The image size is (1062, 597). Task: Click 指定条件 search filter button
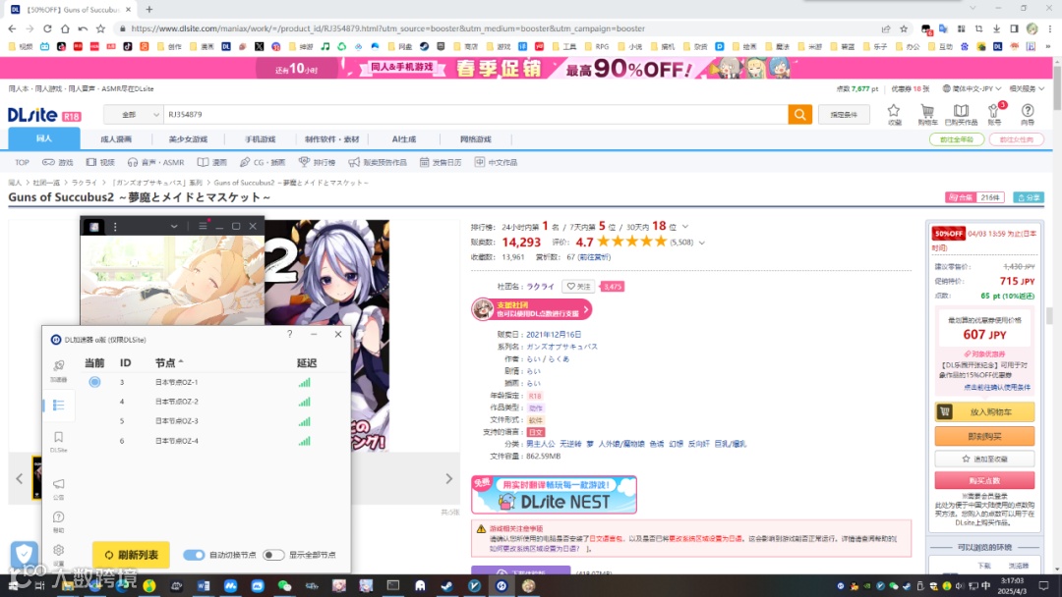844,114
